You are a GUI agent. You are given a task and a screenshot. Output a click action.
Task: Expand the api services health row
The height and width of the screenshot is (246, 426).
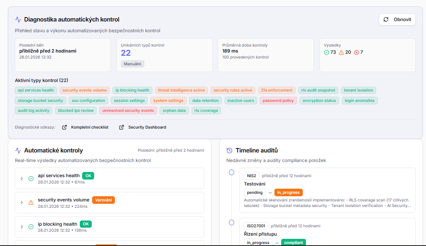pos(22,178)
